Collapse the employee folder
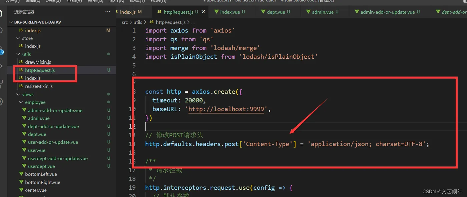Image resolution: width=467 pixels, height=197 pixels. [21, 102]
